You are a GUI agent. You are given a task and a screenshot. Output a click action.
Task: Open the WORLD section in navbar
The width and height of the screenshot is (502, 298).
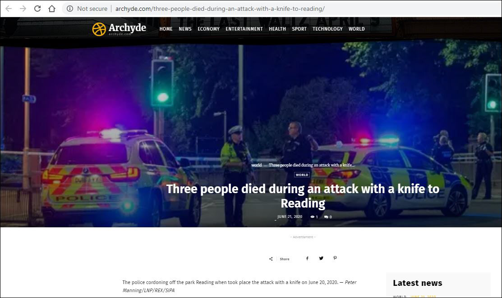357,29
